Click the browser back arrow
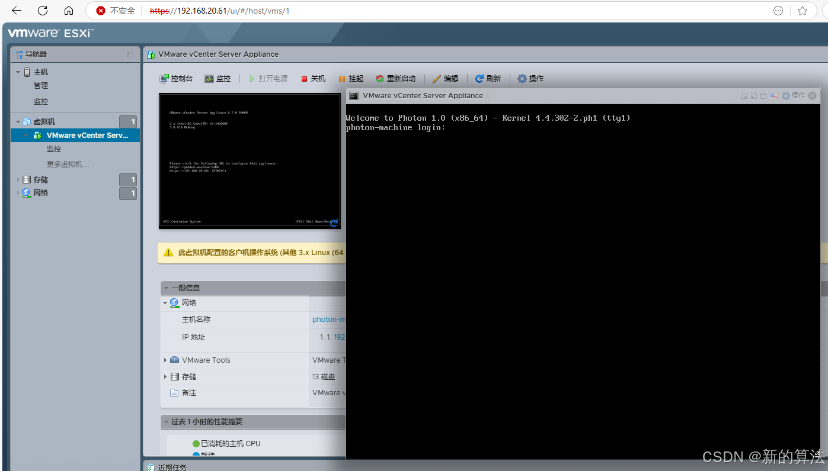The height and width of the screenshot is (471, 828). [x=17, y=11]
